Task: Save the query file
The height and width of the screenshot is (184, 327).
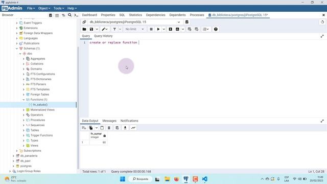Action: (91, 29)
